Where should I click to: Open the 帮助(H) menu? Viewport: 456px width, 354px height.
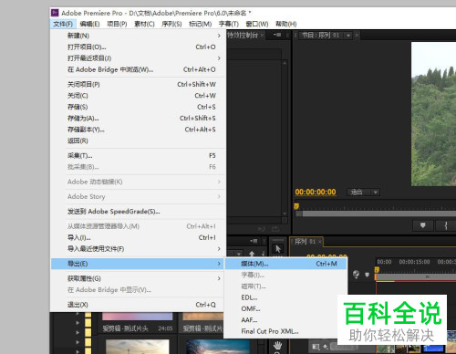[285, 24]
